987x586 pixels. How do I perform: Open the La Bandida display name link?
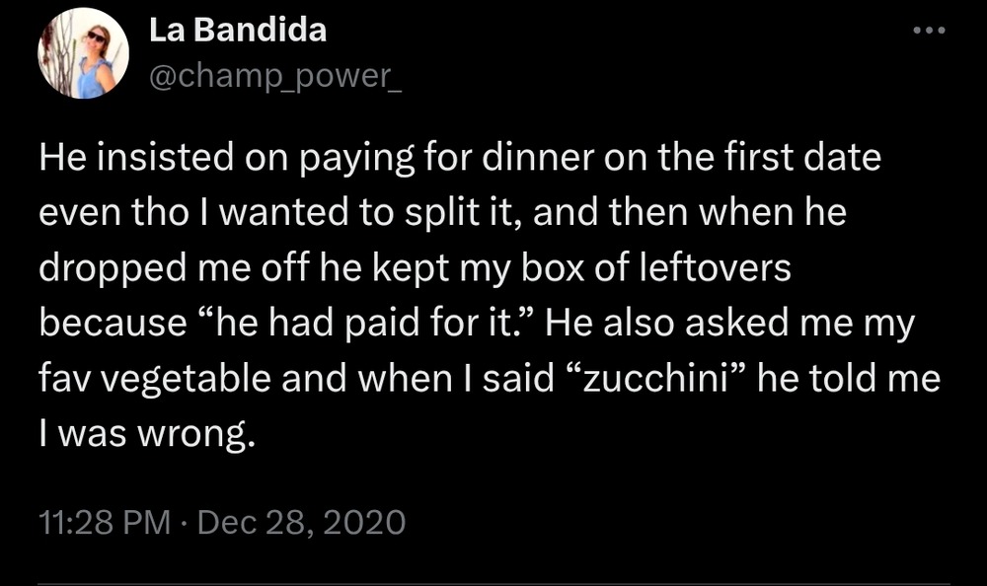pos(238,31)
